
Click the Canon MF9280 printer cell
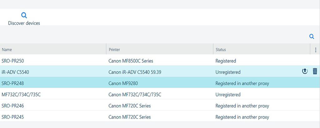coord(123,83)
